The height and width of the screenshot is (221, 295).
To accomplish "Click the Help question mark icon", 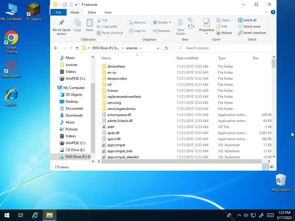I will [x=273, y=12].
